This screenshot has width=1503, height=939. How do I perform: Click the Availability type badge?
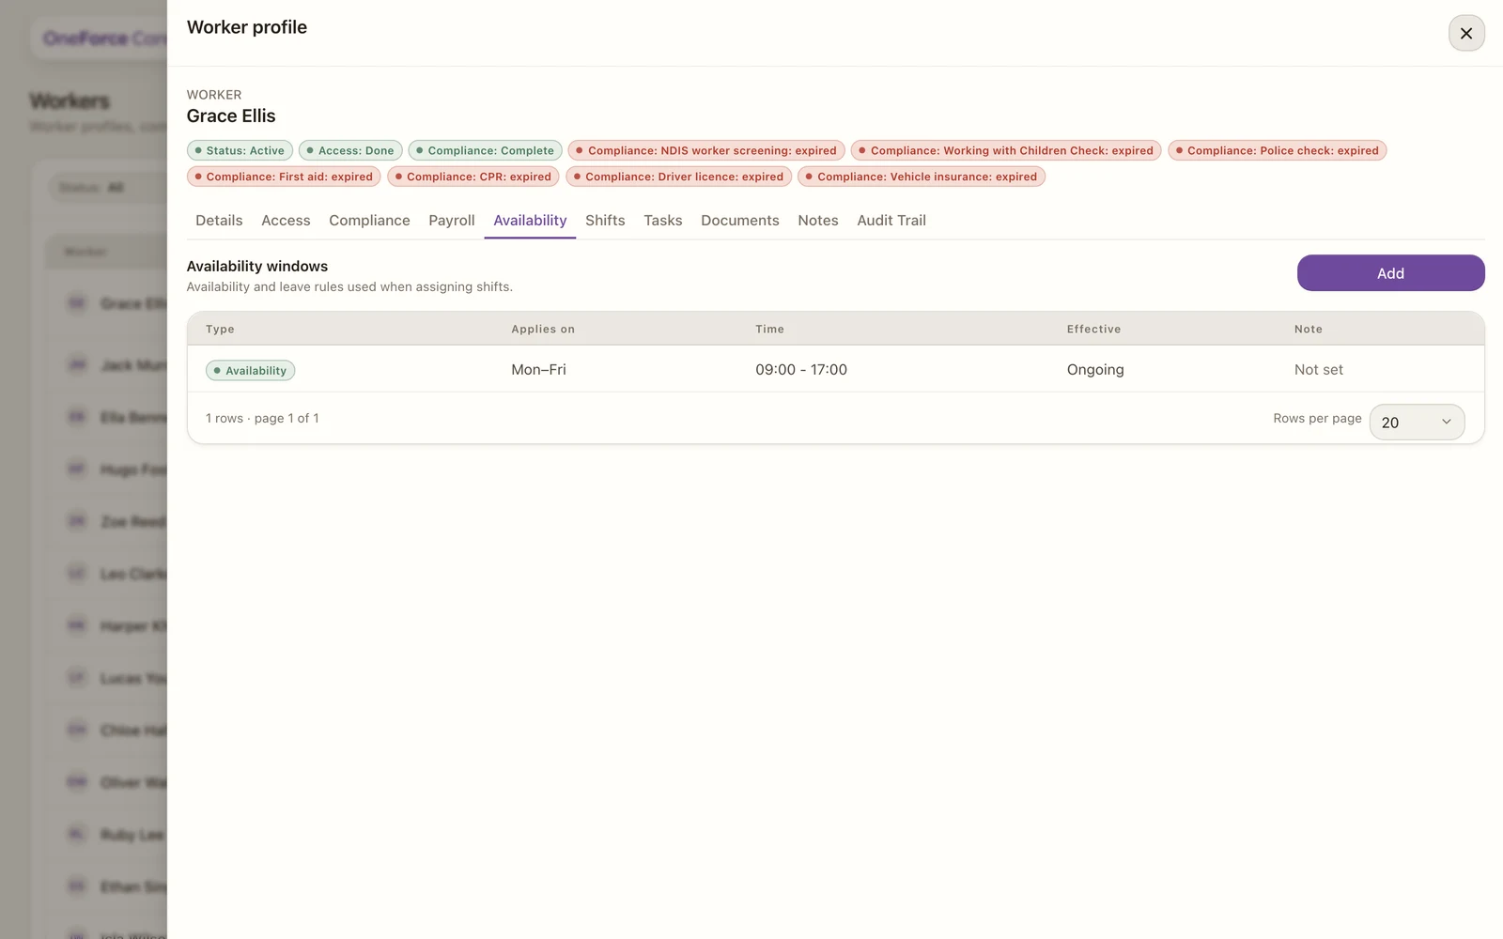[x=250, y=370]
